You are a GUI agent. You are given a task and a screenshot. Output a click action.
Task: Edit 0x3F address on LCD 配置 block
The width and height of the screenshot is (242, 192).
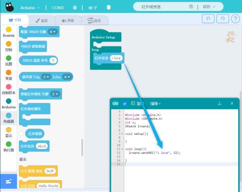[50, 171]
